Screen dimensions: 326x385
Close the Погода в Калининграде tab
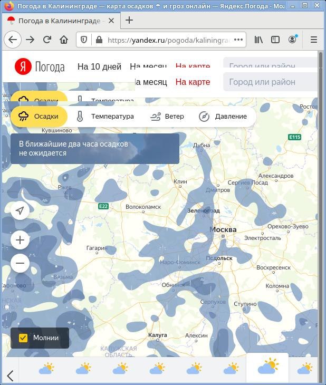[x=111, y=21]
